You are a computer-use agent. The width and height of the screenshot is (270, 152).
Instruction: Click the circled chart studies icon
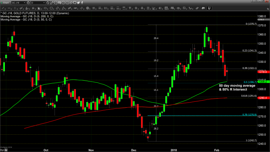[55, 3]
